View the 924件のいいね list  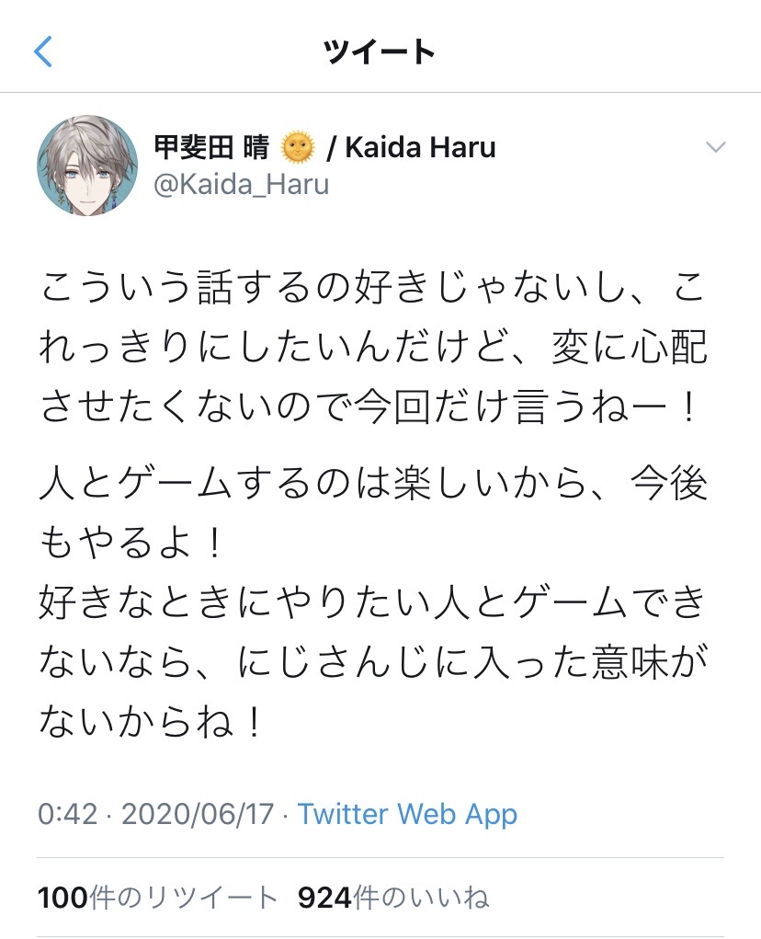(393, 898)
